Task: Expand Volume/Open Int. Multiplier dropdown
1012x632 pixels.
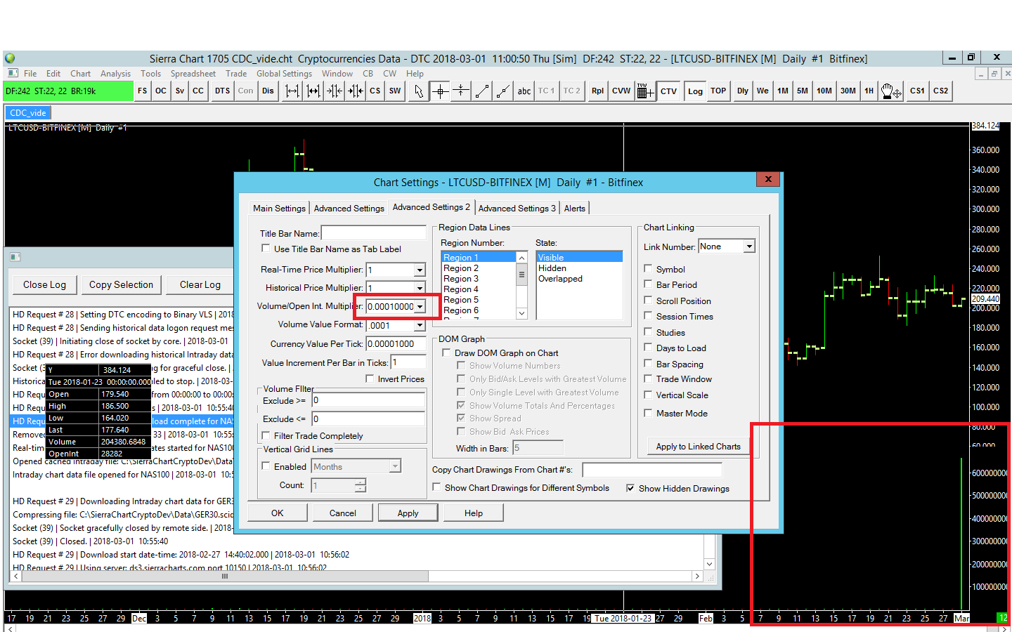Action: 420,306
